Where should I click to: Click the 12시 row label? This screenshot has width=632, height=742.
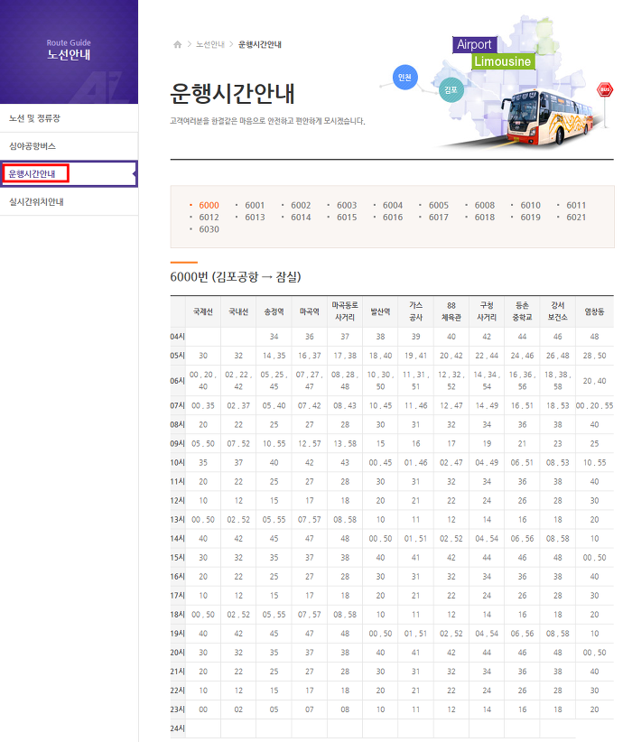tap(178, 501)
